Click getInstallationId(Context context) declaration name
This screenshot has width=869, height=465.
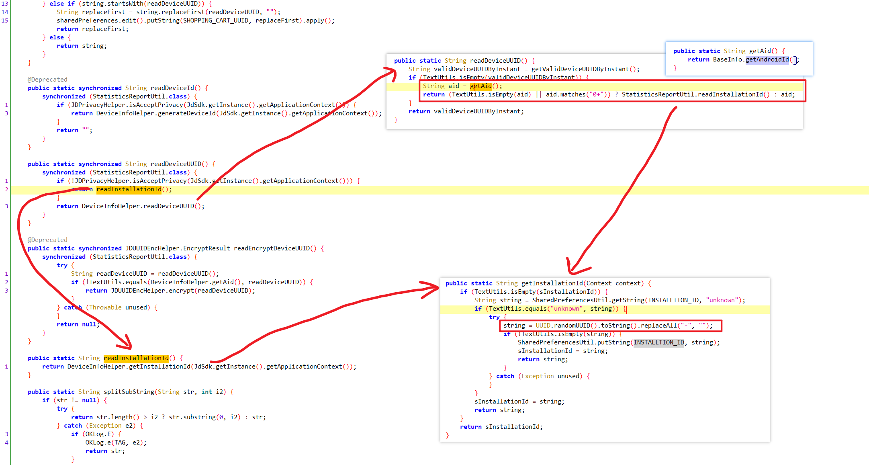click(x=552, y=283)
